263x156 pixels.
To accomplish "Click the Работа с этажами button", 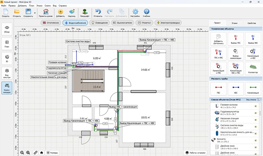I will (196, 152).
